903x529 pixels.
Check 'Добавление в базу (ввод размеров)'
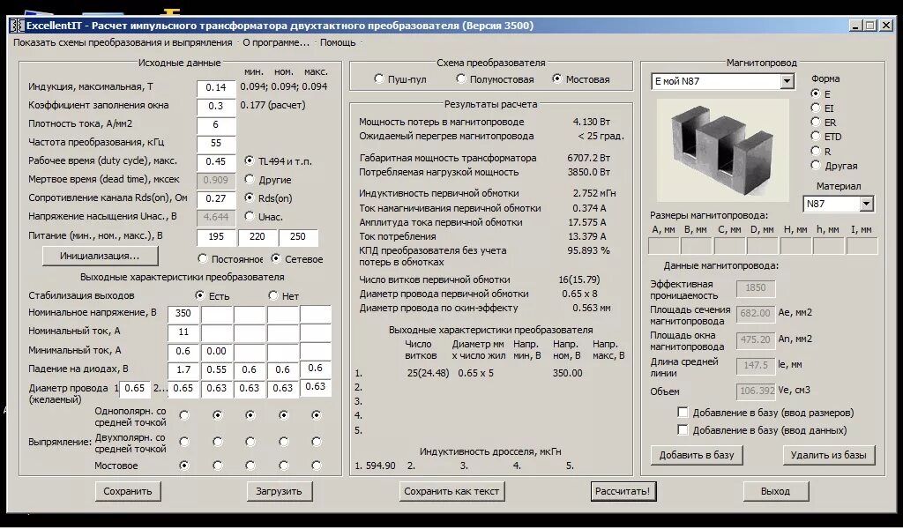(683, 412)
